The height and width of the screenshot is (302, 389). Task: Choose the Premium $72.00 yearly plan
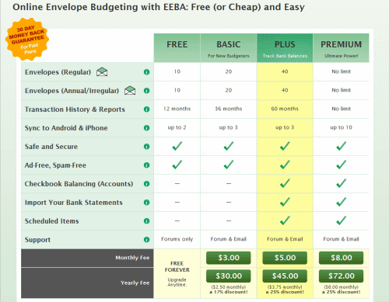point(341,276)
